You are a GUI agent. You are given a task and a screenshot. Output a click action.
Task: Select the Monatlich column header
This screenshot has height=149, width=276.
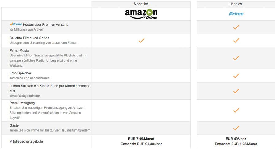[141, 4]
